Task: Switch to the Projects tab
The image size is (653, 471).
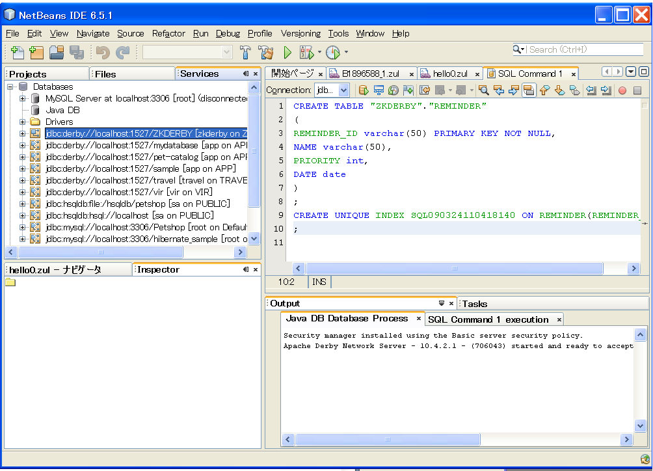Action: coord(46,74)
